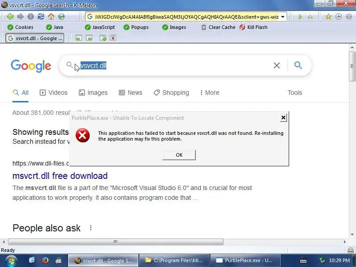Click the horizontal scrollbar thumb
This screenshot has width=356, height=267.
pyautogui.click(x=116, y=242)
